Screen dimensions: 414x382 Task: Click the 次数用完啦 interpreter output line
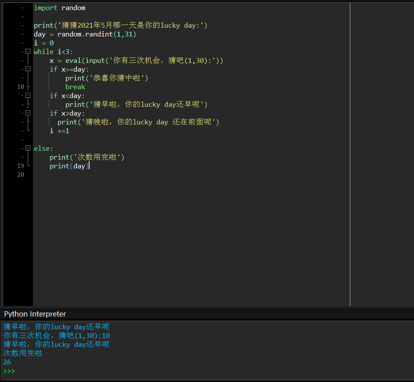(x=23, y=353)
